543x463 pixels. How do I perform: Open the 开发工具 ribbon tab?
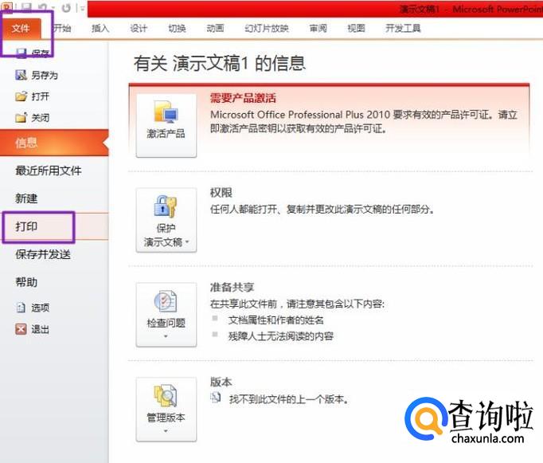click(403, 28)
